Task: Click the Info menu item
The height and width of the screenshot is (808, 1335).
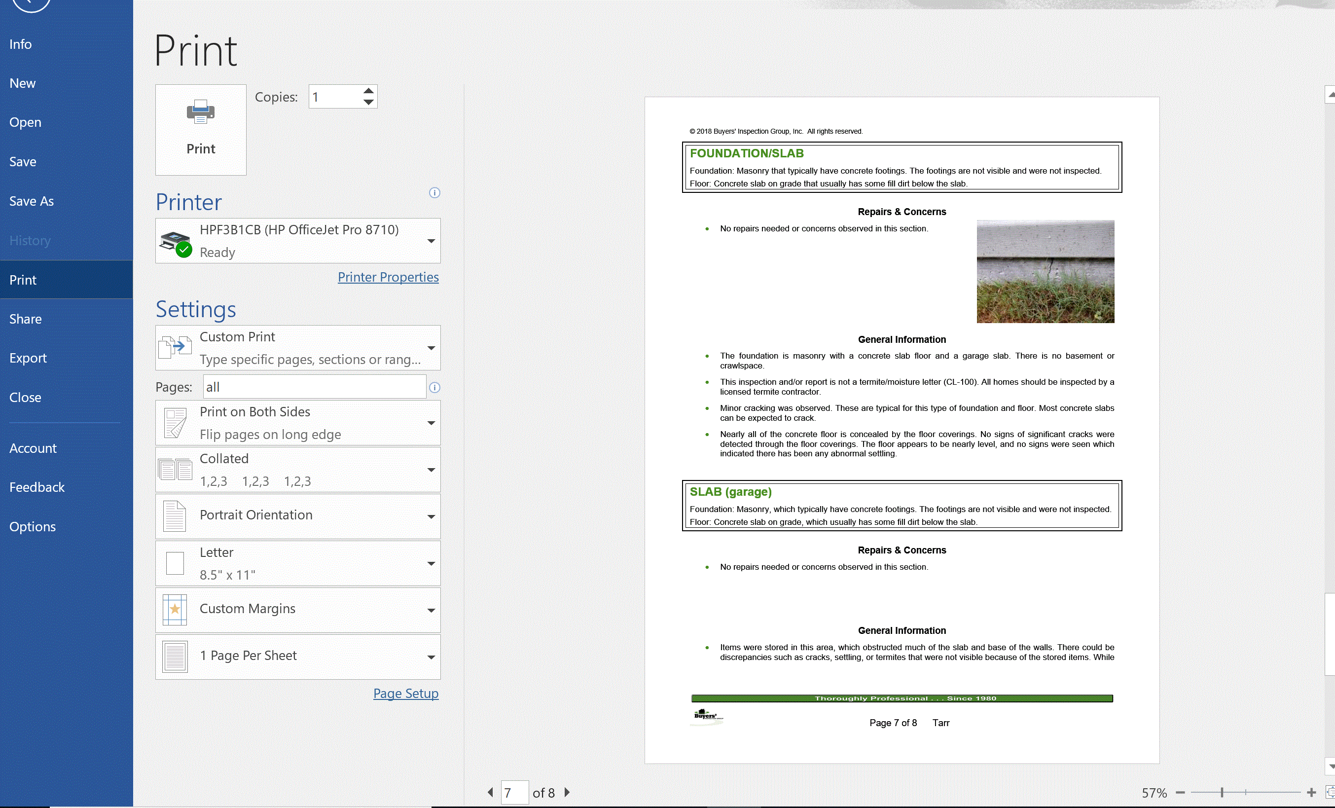Action: pyautogui.click(x=20, y=44)
